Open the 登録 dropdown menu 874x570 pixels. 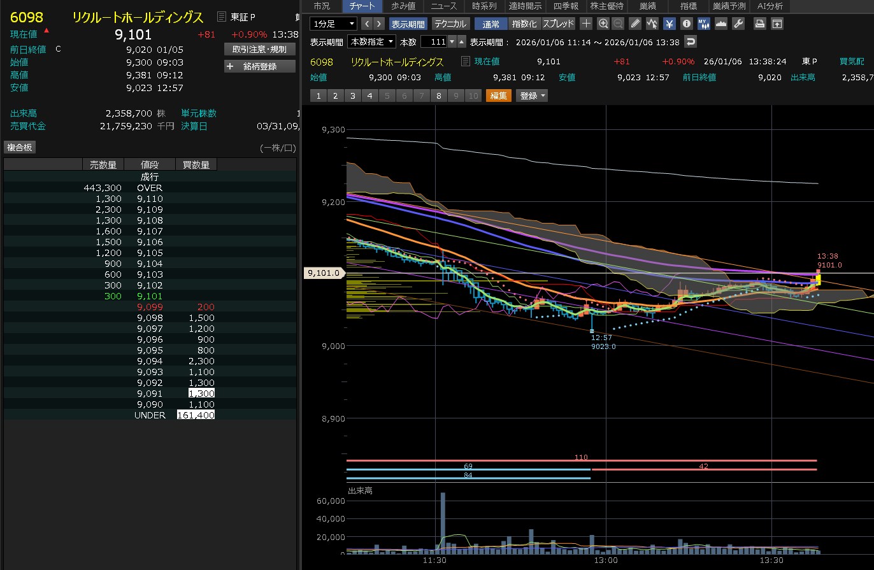click(x=533, y=96)
